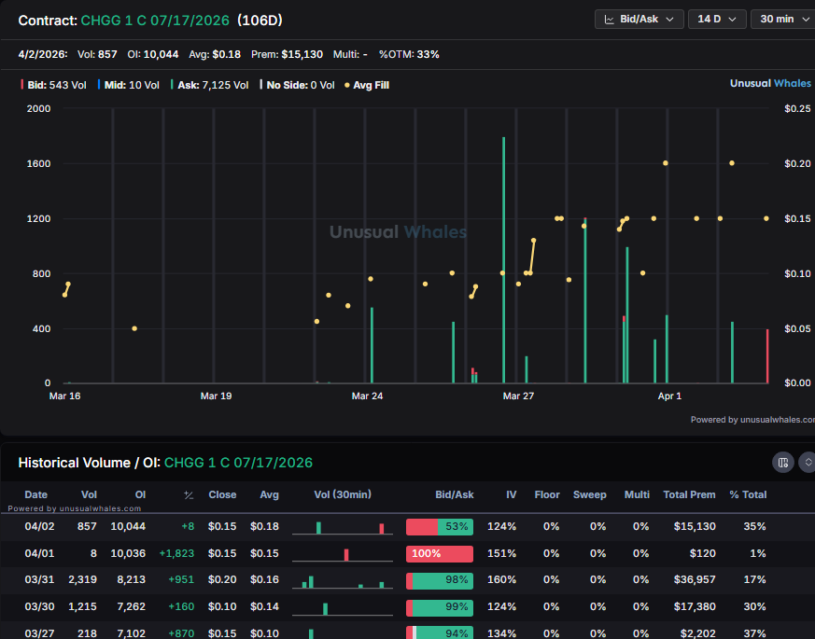Click the white No Side legend marker

tap(260, 84)
